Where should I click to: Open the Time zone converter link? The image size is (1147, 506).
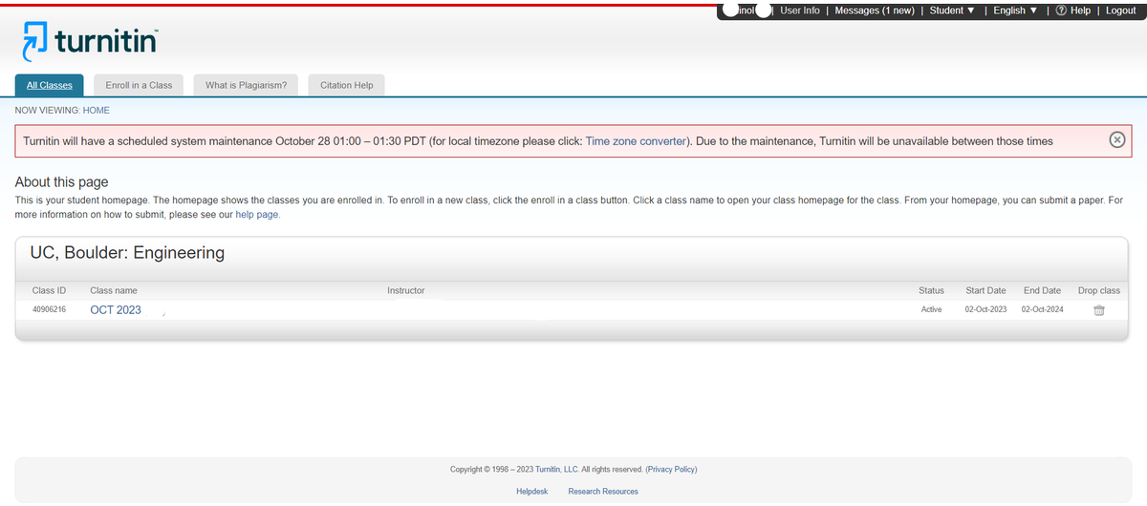(x=636, y=141)
